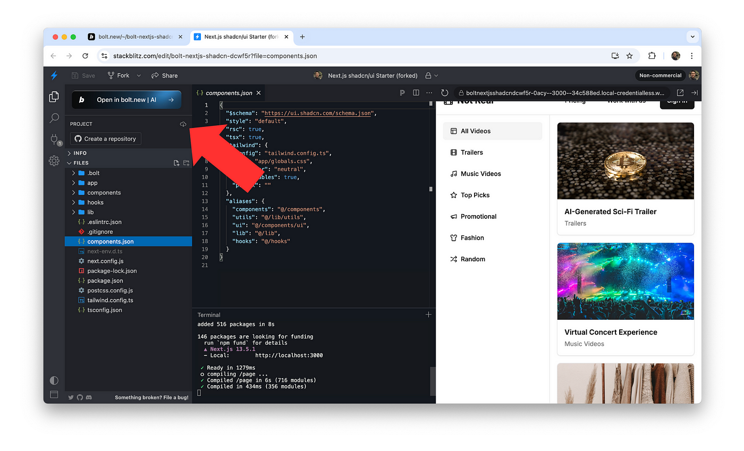Click the Save button in toolbar
744x451 pixels.
point(83,75)
